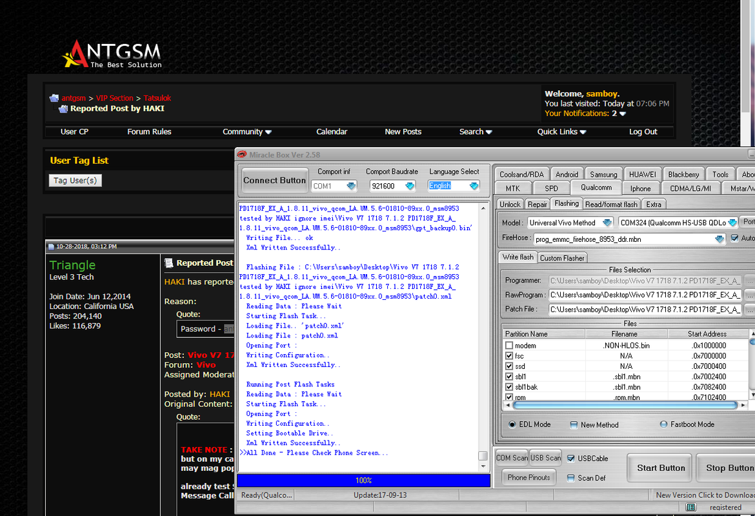Open the samboy username link
The image size is (755, 516).
click(601, 94)
